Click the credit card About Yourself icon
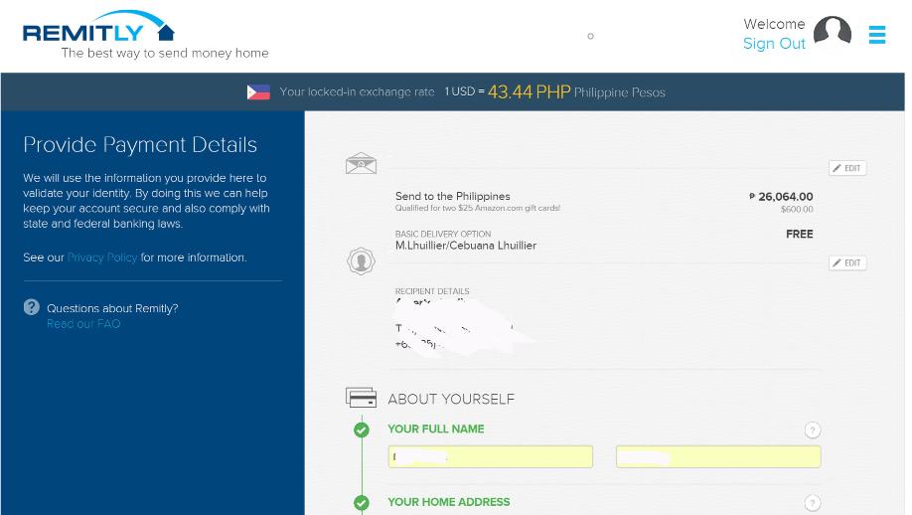The width and height of the screenshot is (912, 515). point(361,398)
